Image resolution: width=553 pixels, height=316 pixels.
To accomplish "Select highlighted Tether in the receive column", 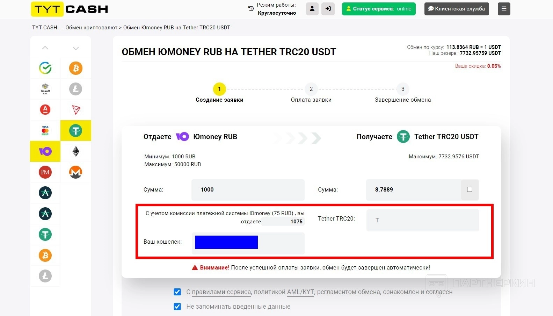I will click(x=76, y=131).
